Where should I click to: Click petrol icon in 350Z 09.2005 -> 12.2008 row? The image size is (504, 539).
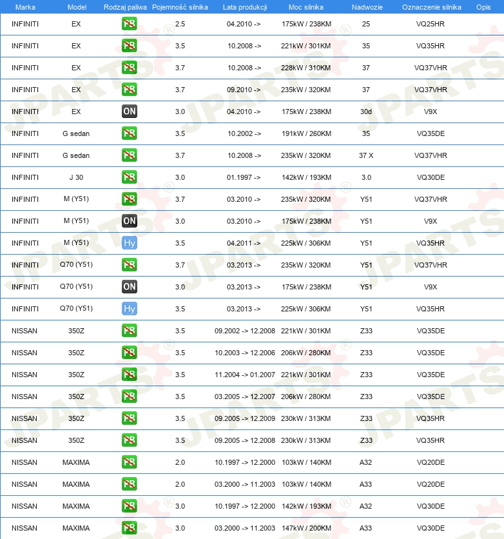tap(129, 440)
